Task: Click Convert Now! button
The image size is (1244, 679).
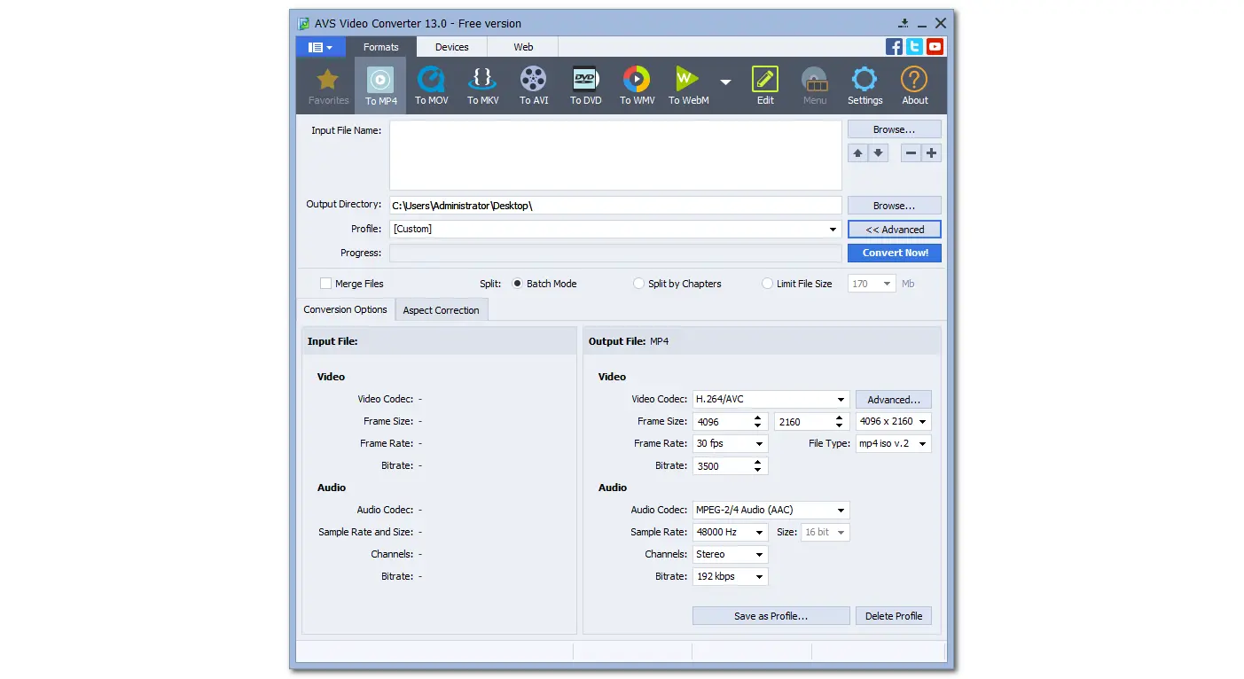Action: 894,253
